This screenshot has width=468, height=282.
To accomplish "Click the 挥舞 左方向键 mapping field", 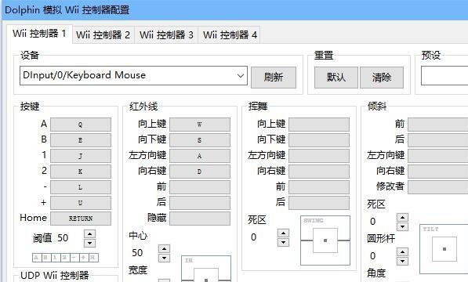I will point(319,156).
